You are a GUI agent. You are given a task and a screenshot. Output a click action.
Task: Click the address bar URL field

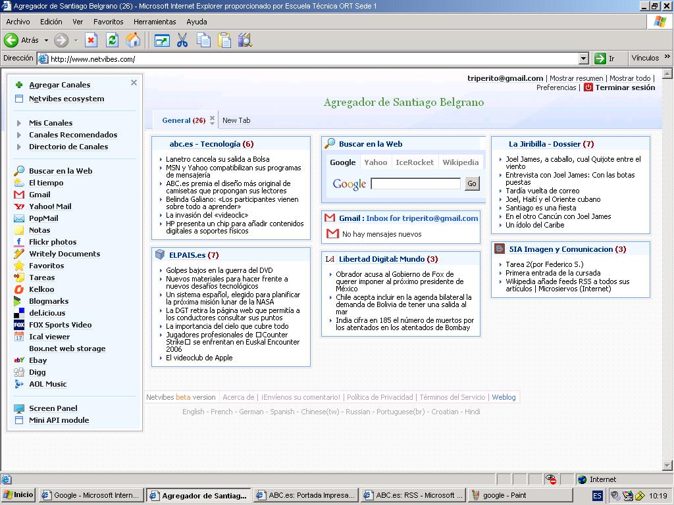coord(307,59)
